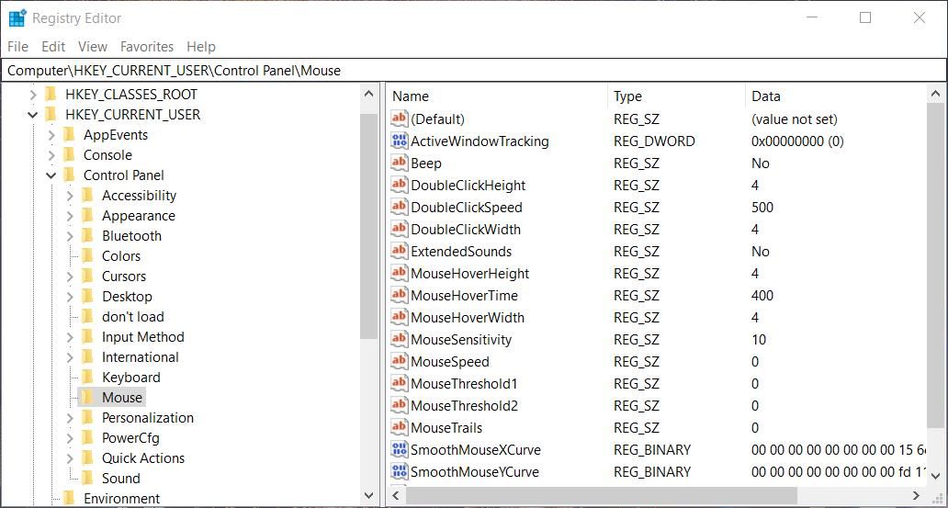Open the Edit menu
The width and height of the screenshot is (948, 508).
coord(53,46)
